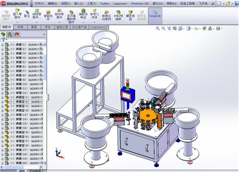Open the 编辑(E) menu
The image size is (239, 172).
click(52, 3)
